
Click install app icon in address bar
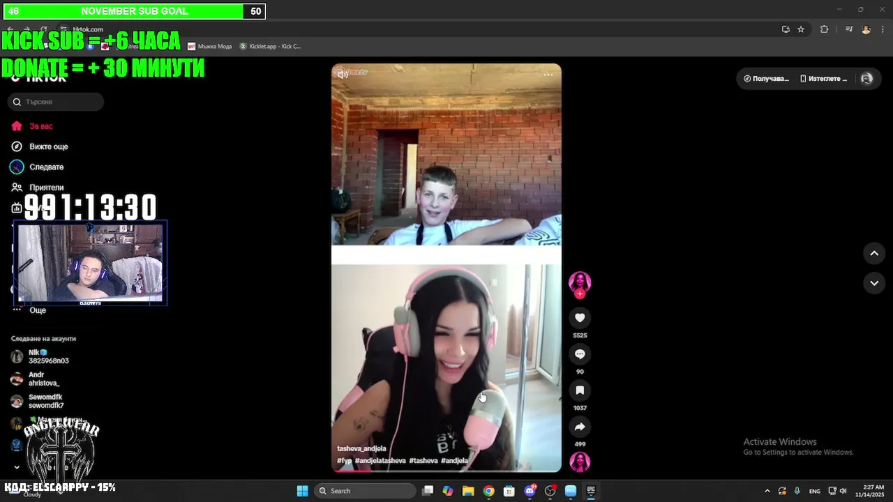point(786,29)
